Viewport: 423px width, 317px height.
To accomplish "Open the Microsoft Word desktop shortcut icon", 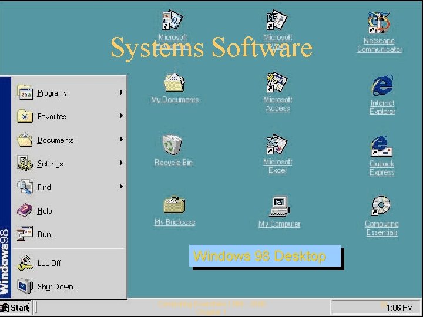I will pos(277,20).
